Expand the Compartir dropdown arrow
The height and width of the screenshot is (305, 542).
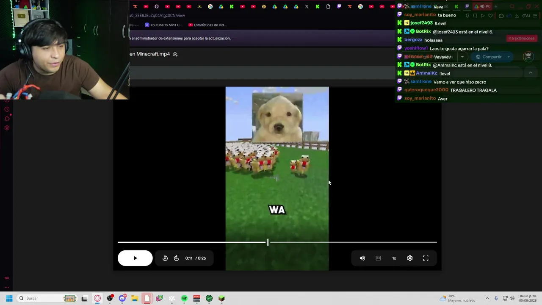tap(509, 57)
